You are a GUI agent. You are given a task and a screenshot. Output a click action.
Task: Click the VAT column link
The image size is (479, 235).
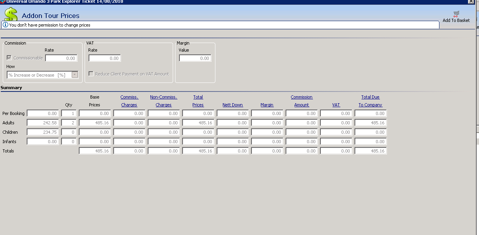click(336, 105)
